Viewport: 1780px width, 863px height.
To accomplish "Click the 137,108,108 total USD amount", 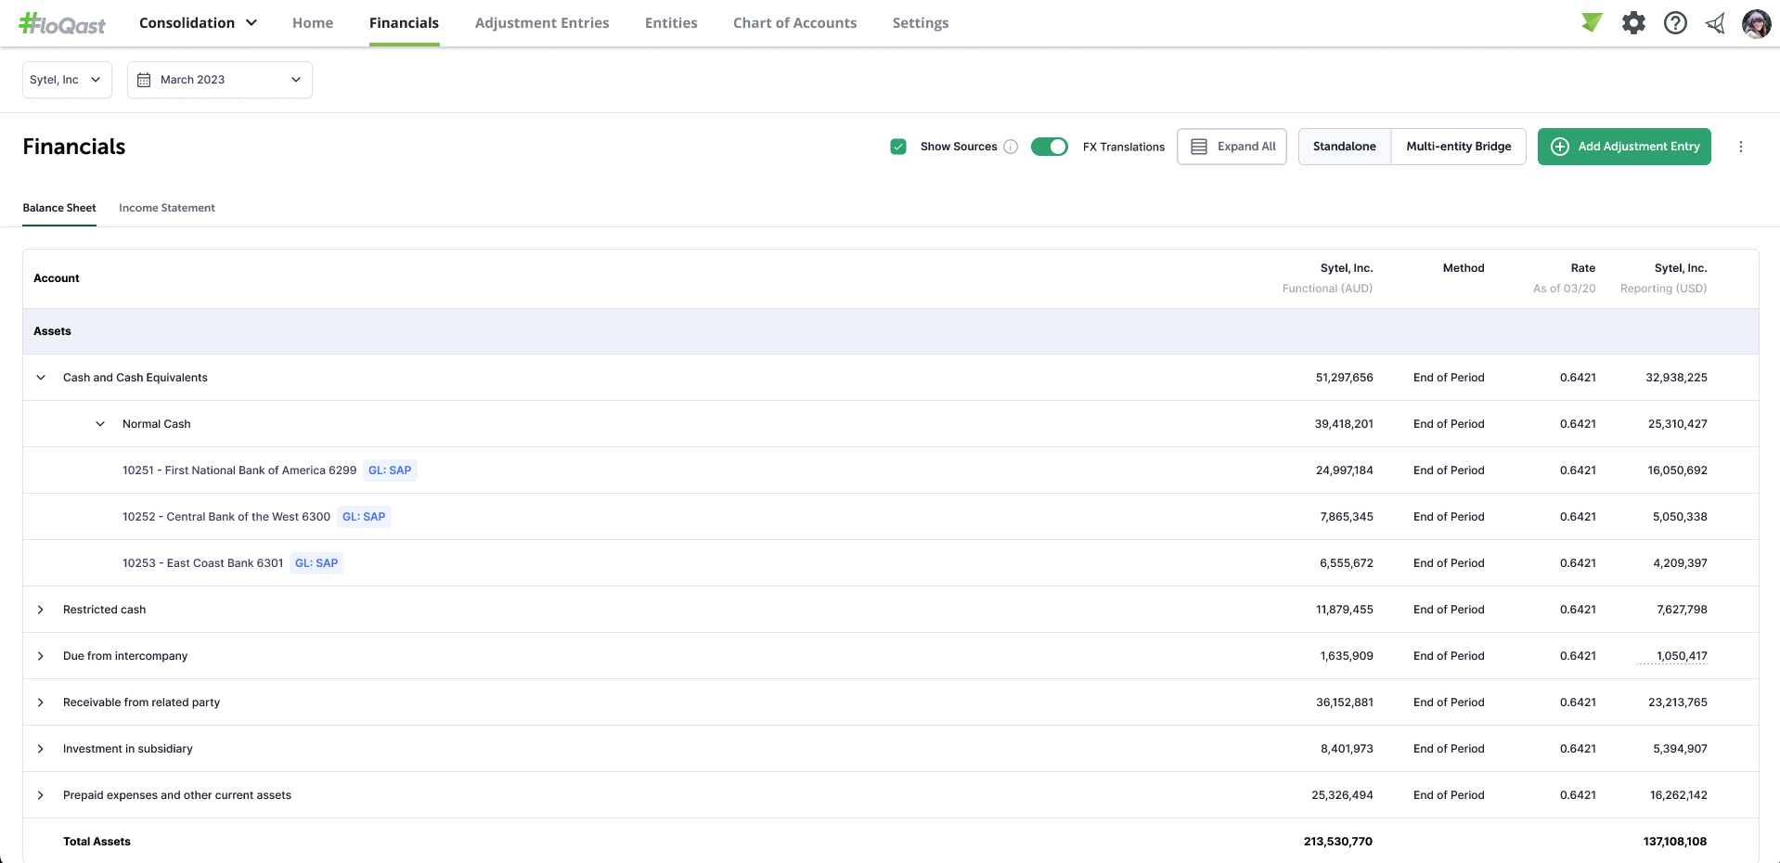I will [1674, 842].
